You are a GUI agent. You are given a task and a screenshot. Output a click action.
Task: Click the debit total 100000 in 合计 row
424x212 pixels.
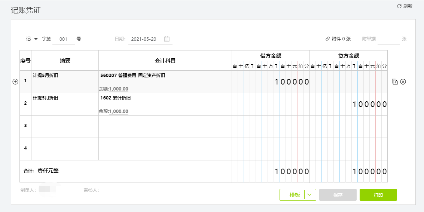[x=292, y=172]
